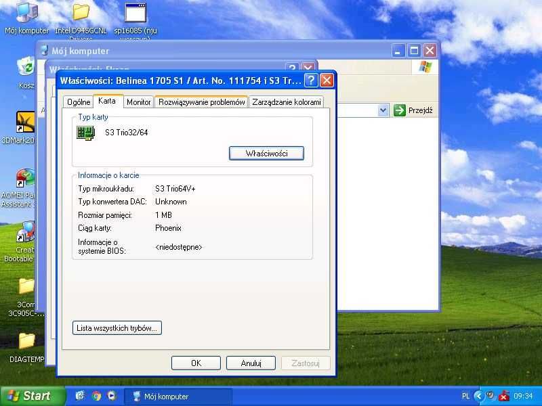Click the 'Typ mikroukładu:' label
This screenshot has width=542, height=406.
coord(106,189)
